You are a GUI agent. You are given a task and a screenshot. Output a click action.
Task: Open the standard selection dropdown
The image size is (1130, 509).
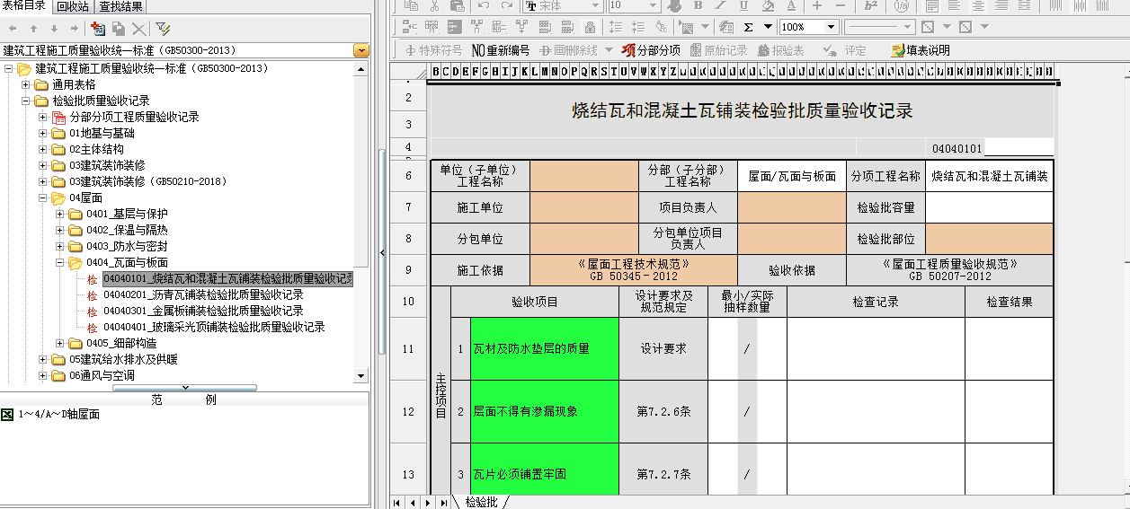pyautogui.click(x=361, y=50)
